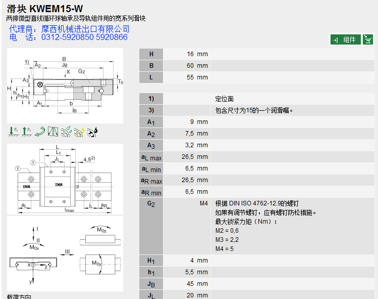Image resolution: width=378 pixels, height=299 pixels.
Task: Select the JB row showing 45 mm
Action: [x=257, y=284]
